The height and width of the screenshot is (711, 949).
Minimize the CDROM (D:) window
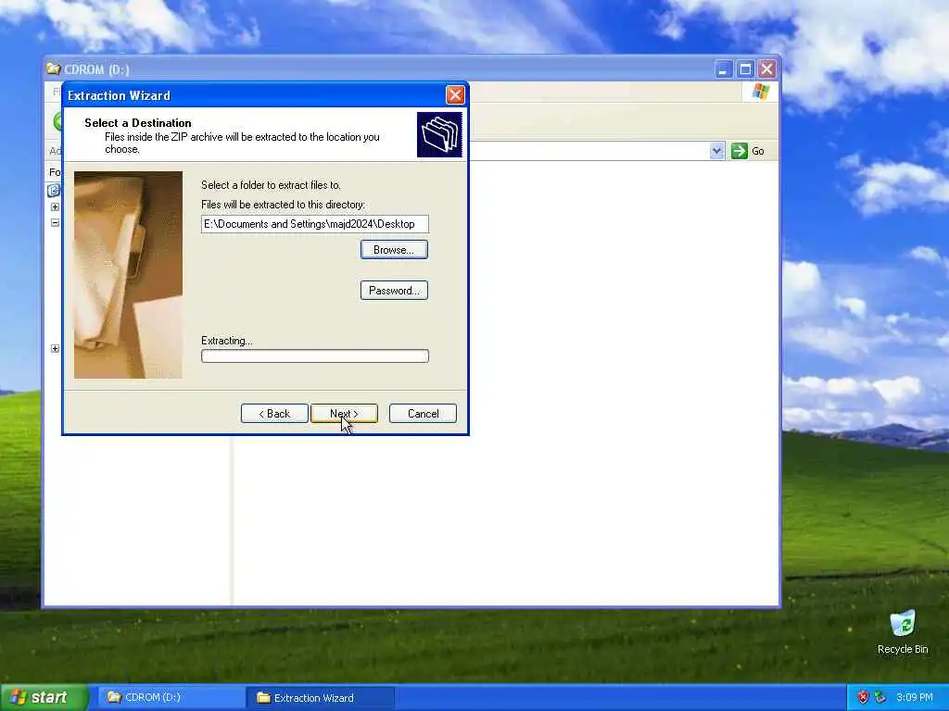[723, 69]
